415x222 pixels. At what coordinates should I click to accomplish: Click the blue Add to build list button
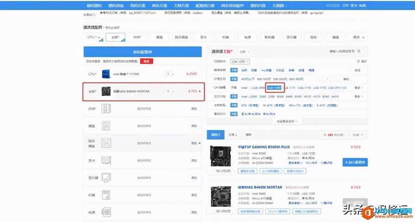click(355, 162)
